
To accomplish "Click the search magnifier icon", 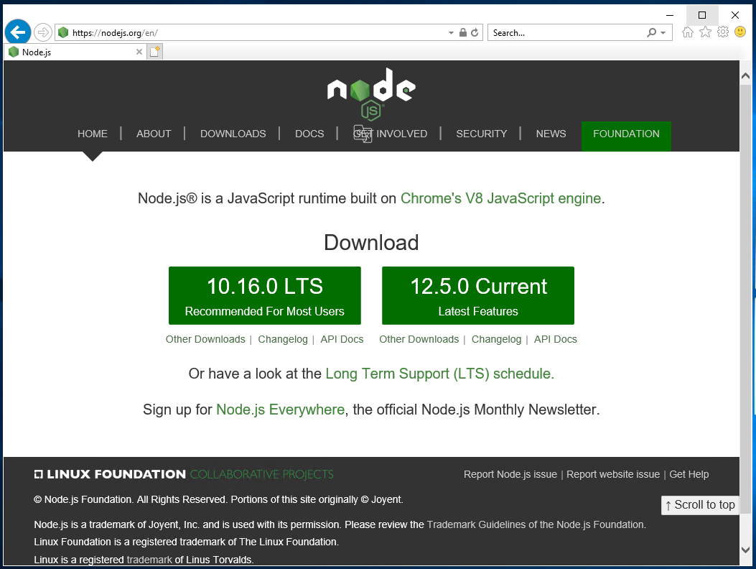I will 651,32.
